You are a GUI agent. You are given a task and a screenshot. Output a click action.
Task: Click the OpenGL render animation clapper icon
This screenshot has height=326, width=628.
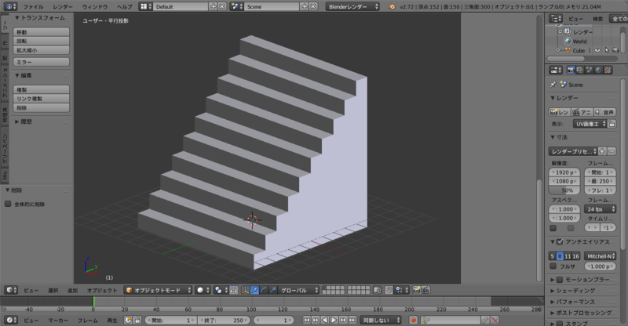point(425,290)
